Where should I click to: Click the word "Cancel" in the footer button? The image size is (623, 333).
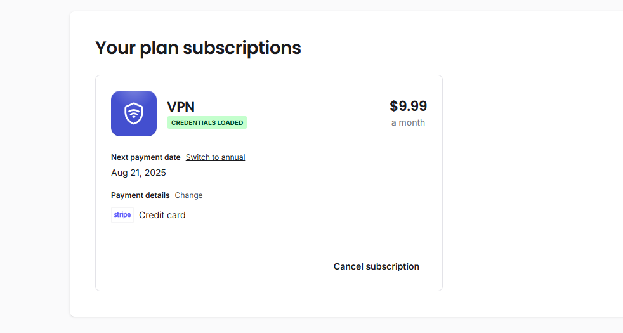(x=348, y=266)
